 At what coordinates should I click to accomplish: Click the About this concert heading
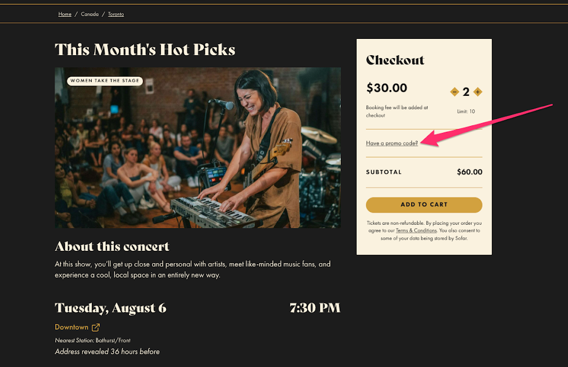(x=112, y=247)
